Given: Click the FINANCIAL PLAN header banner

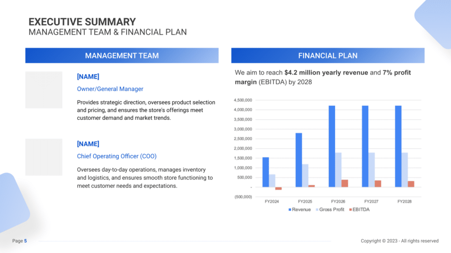Looking at the screenshot, I should coord(328,55).
